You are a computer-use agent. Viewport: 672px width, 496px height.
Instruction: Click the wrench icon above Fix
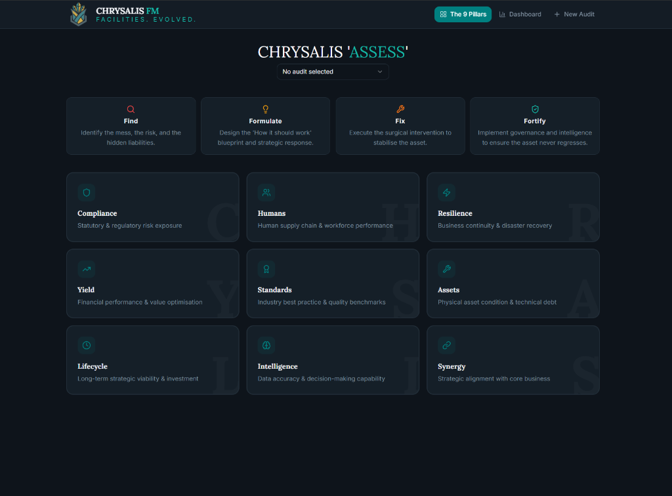[x=400, y=109]
